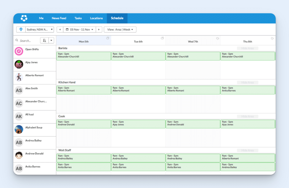Open the sort options dropdown arrow

(51, 40)
